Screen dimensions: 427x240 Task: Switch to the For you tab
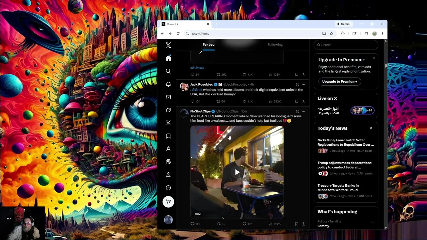(x=208, y=45)
